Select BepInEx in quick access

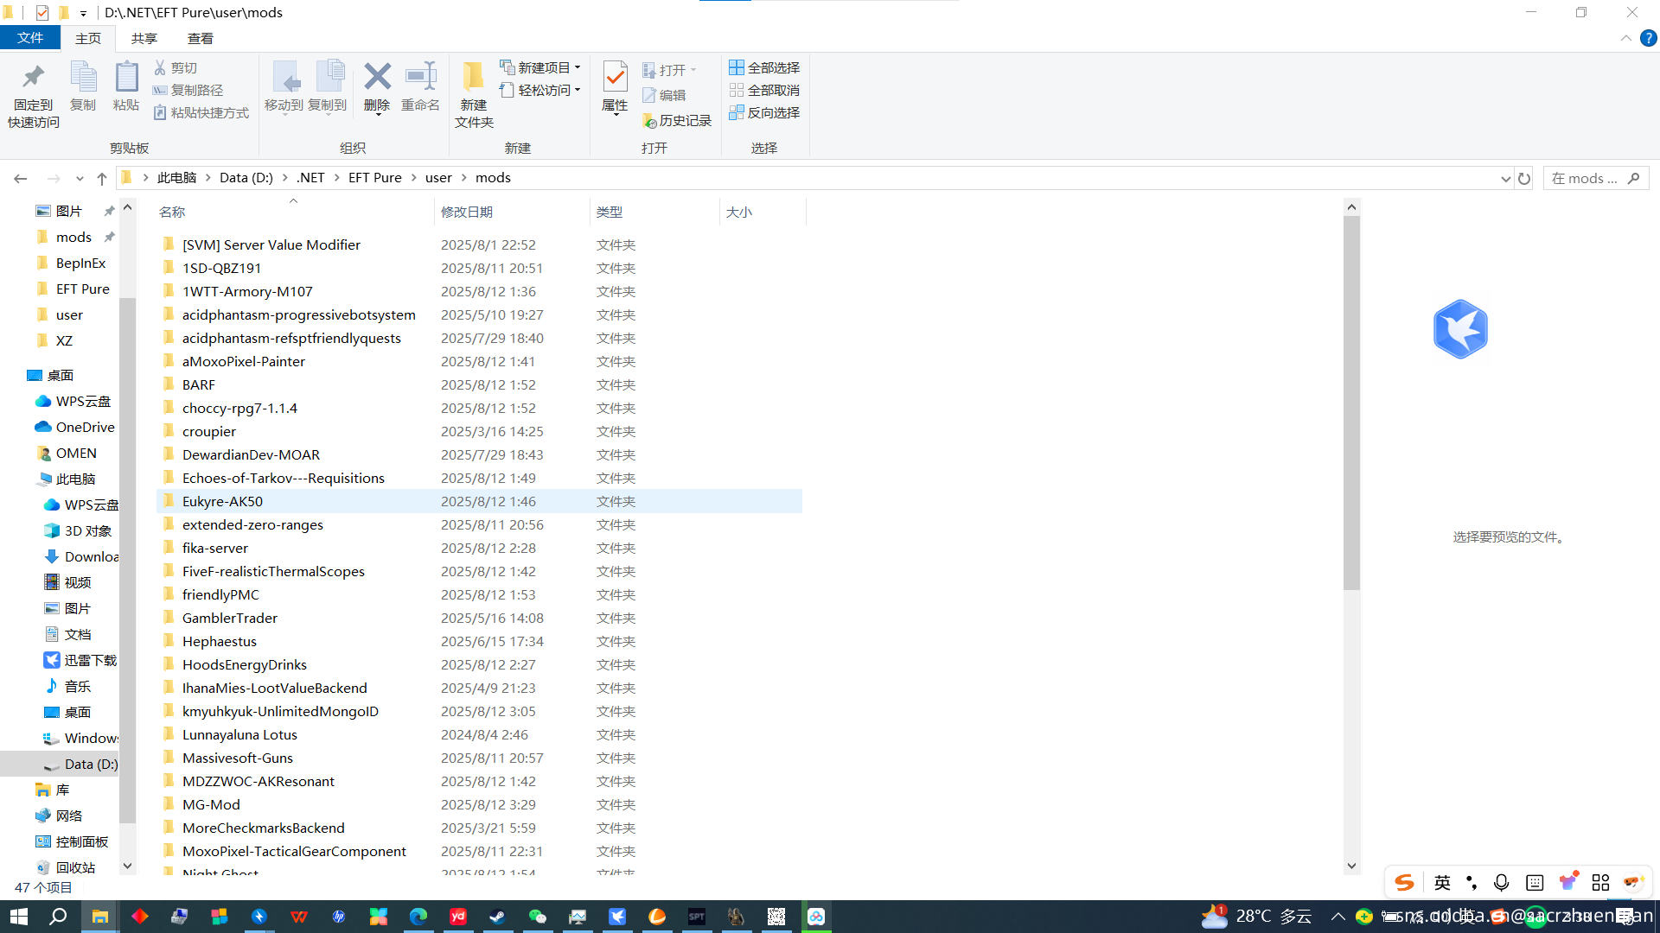[x=71, y=263]
